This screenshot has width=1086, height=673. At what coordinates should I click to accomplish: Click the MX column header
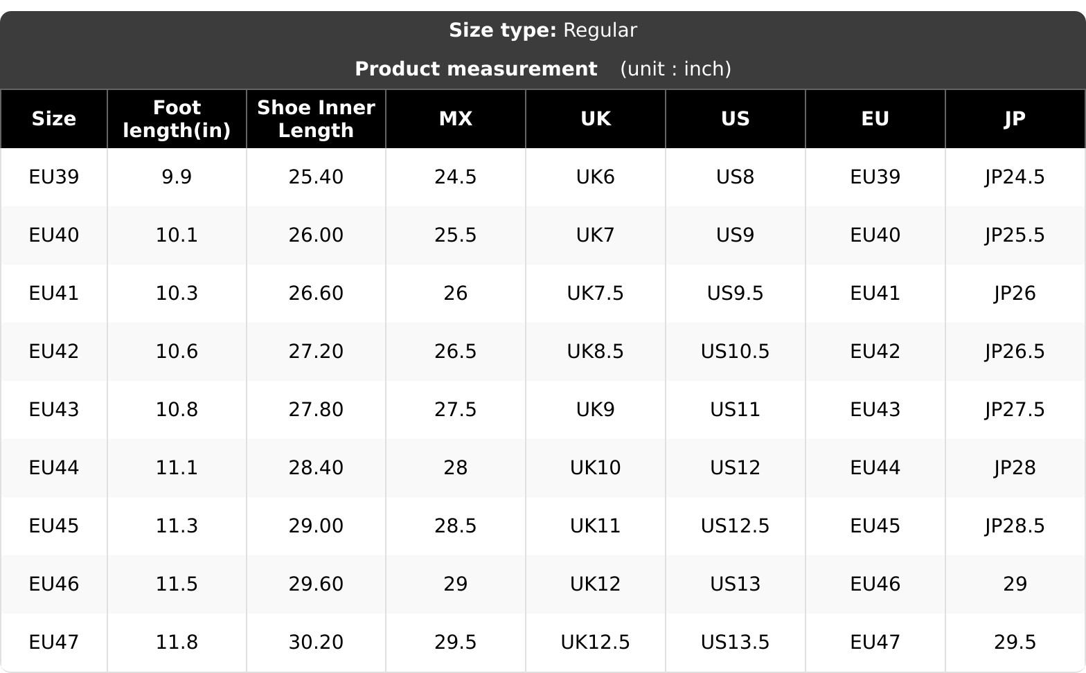coord(456,118)
